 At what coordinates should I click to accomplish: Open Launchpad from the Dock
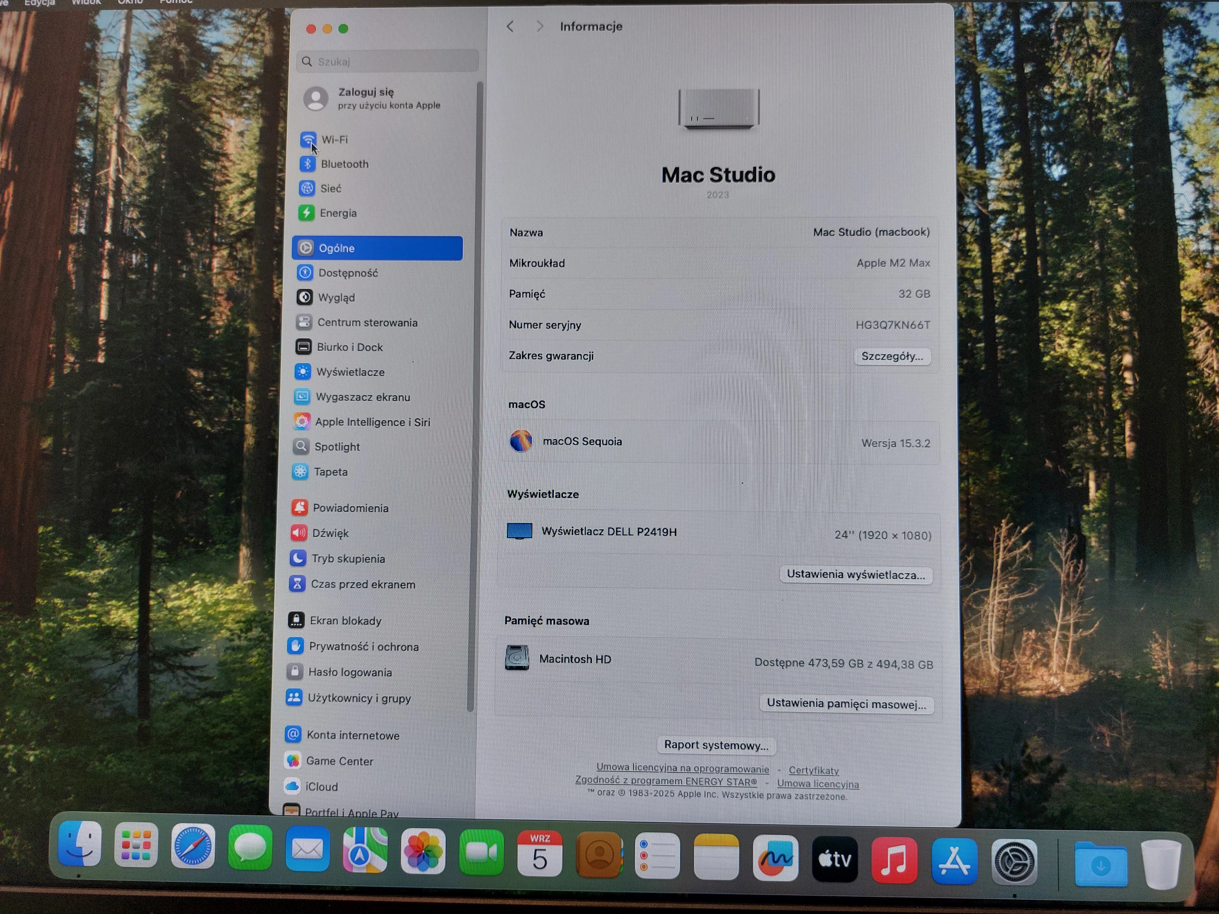136,845
